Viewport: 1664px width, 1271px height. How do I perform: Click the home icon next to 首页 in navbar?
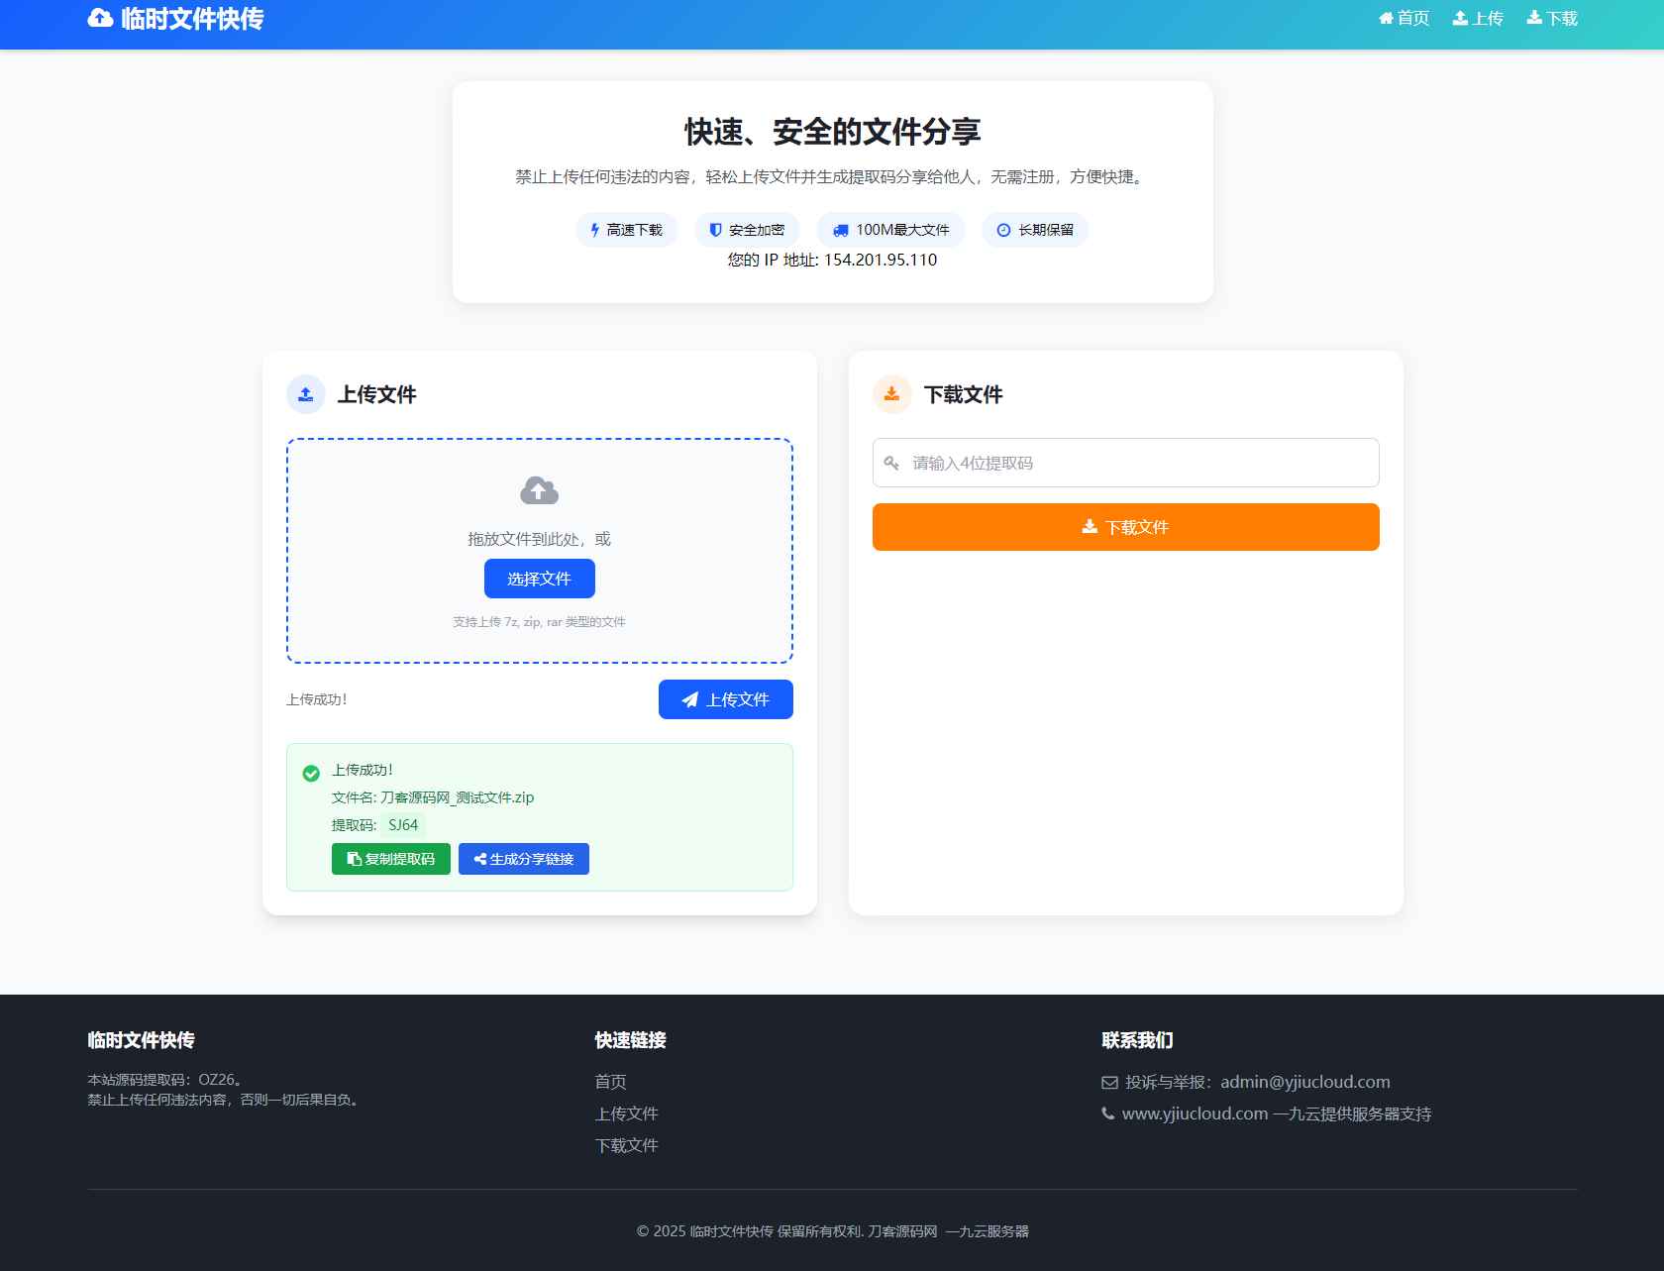(1386, 17)
